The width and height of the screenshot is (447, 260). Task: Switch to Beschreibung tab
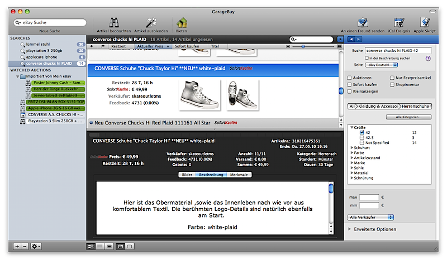(211, 175)
